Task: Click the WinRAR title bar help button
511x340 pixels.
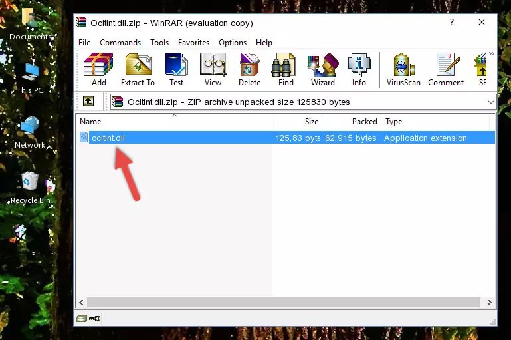Action: (x=452, y=22)
